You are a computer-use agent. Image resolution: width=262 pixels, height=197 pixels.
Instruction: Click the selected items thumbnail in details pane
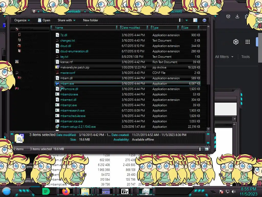[x=19, y=138]
